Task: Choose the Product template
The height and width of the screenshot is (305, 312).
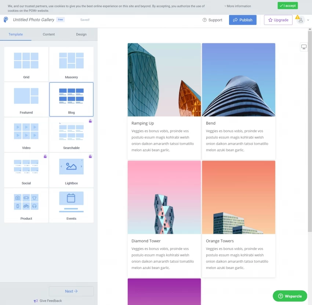Action: pos(26,205)
